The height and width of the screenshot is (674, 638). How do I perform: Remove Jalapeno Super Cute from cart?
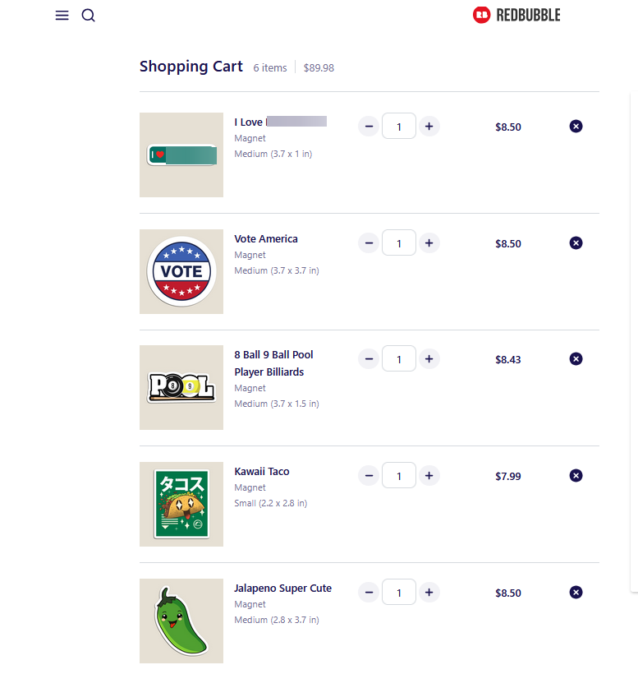tap(576, 593)
